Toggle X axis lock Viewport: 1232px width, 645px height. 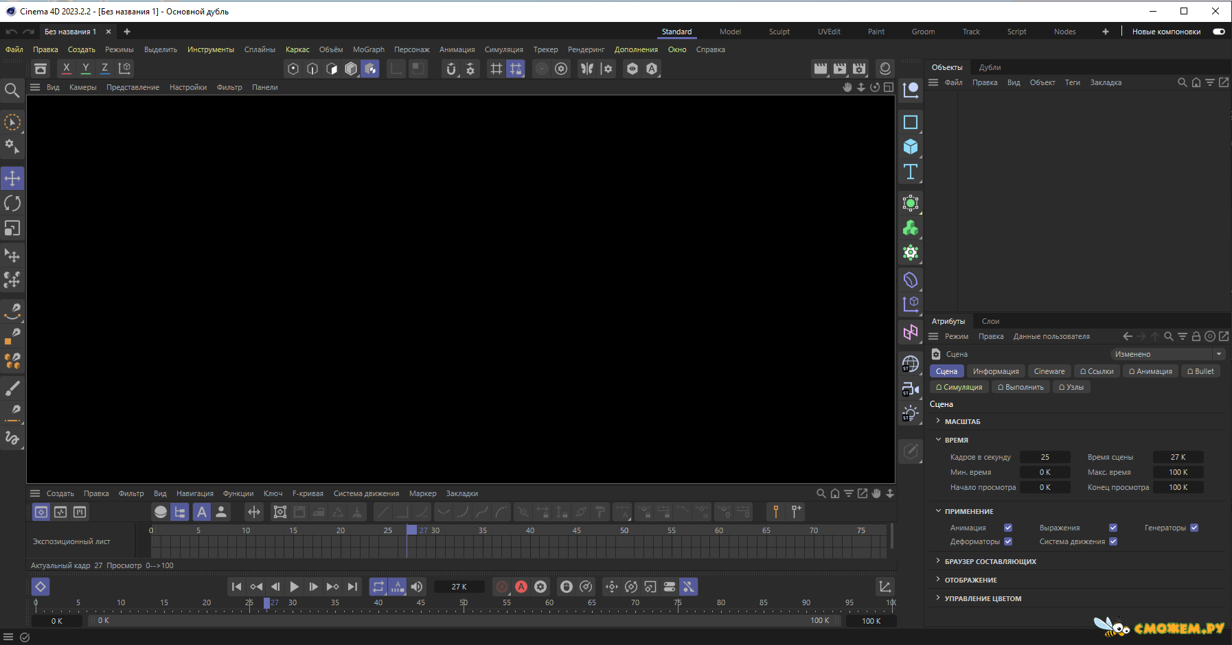point(66,68)
